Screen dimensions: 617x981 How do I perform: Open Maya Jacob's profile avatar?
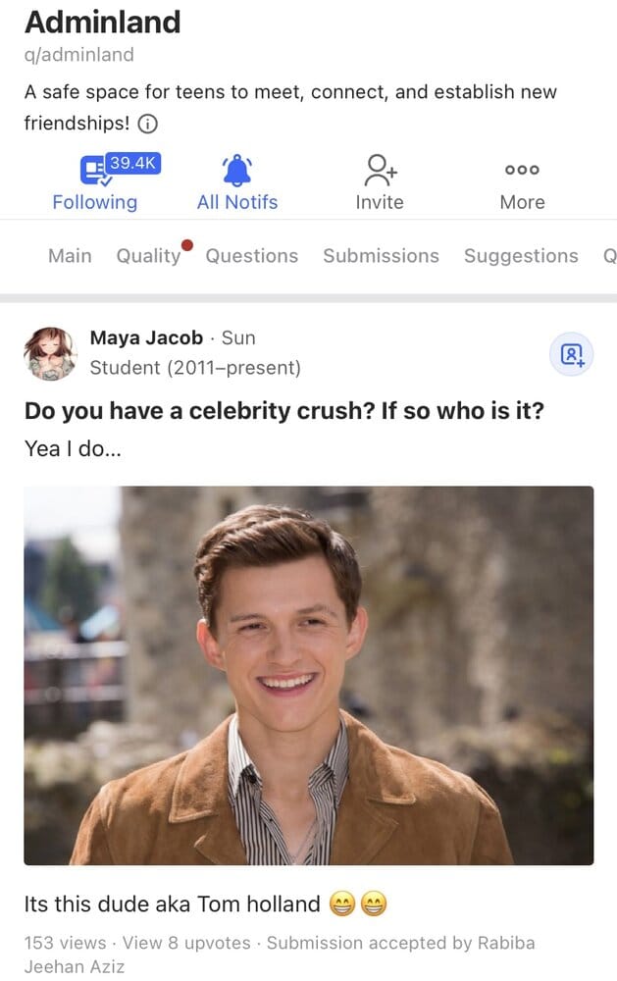pyautogui.click(x=50, y=353)
